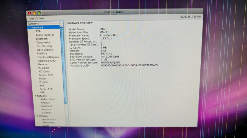Select Bluetooth under Hardware

(x=42, y=39)
